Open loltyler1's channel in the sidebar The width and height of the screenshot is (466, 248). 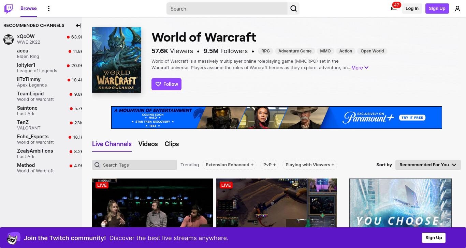pyautogui.click(x=41, y=68)
